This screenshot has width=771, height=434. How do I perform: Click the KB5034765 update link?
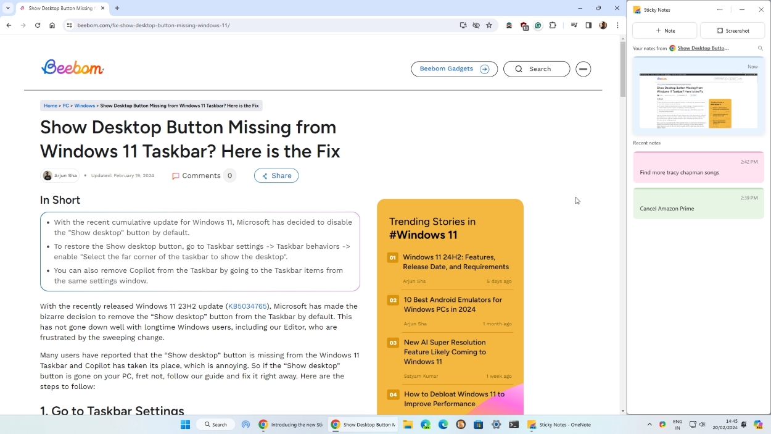[247, 306]
